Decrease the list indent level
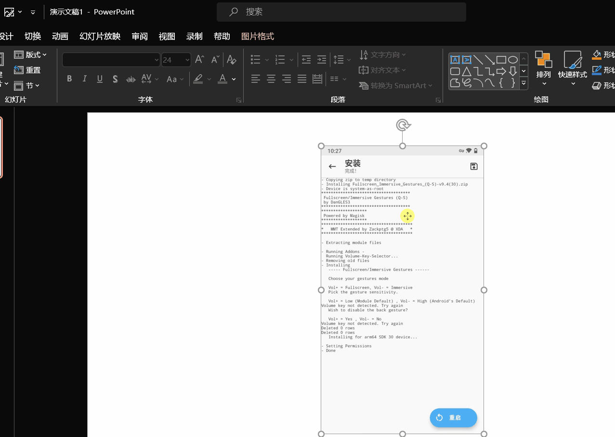 [x=306, y=60]
